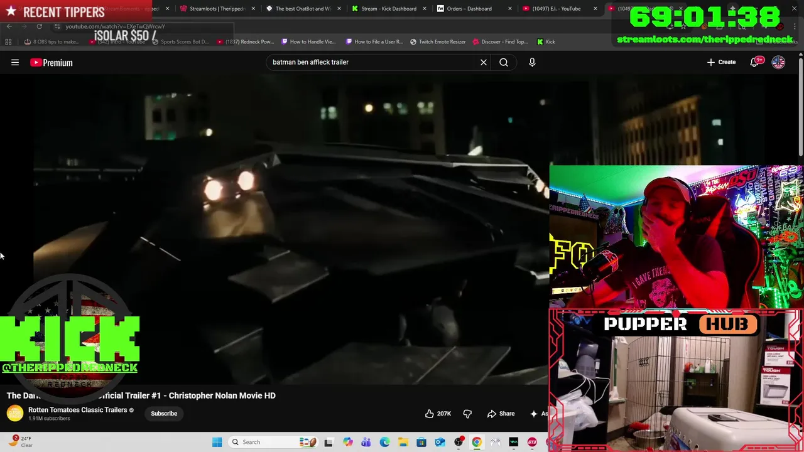The image size is (804, 452).
Task: Click the Rotten Tomatoes channel avatar
Action: [15, 413]
